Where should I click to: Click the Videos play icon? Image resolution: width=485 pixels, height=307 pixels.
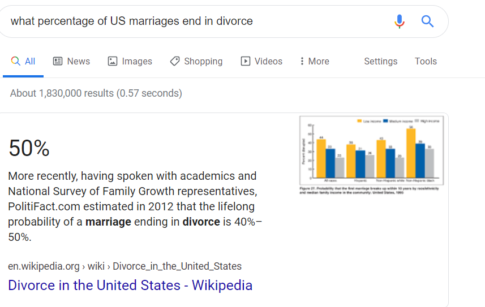246,61
